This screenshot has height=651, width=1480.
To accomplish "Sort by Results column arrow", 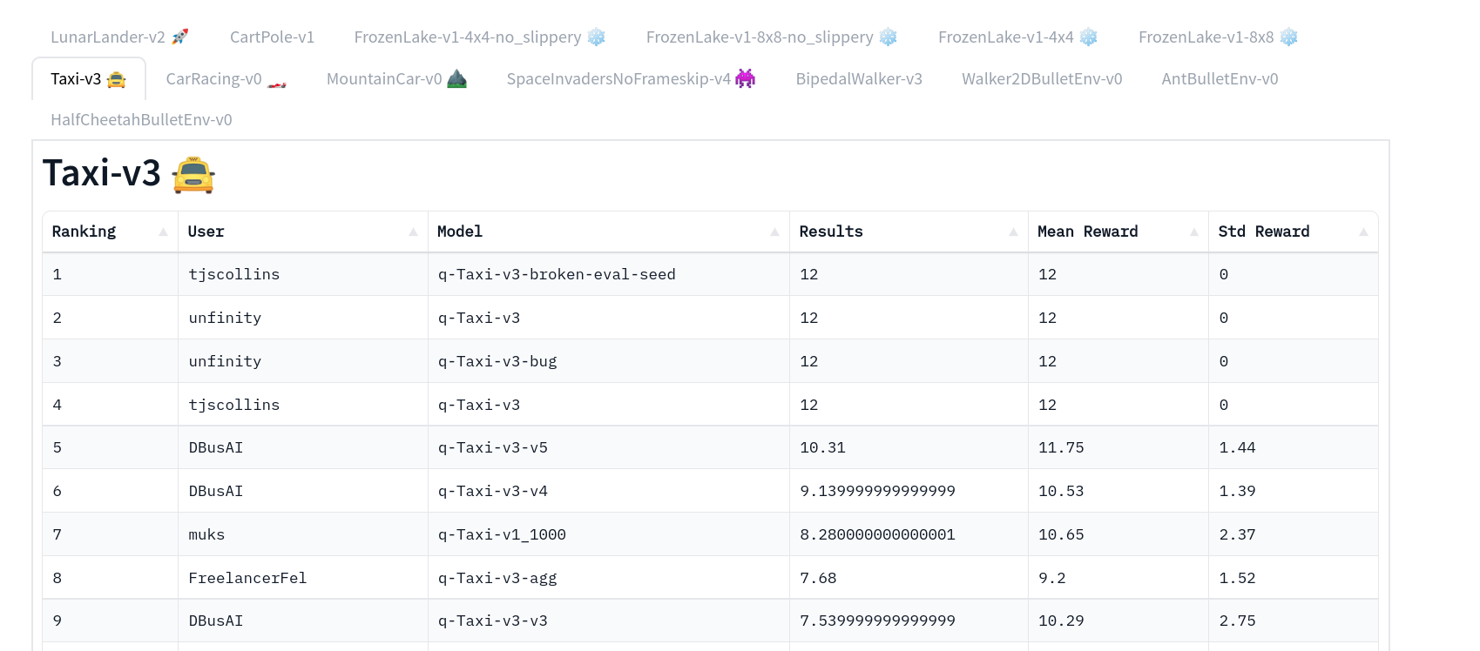I will click(1013, 232).
